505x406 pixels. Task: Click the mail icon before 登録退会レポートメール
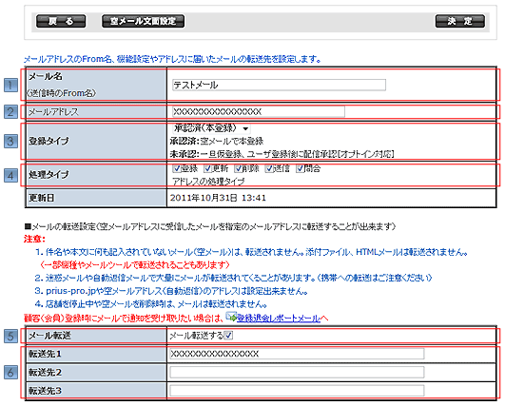tap(231, 317)
